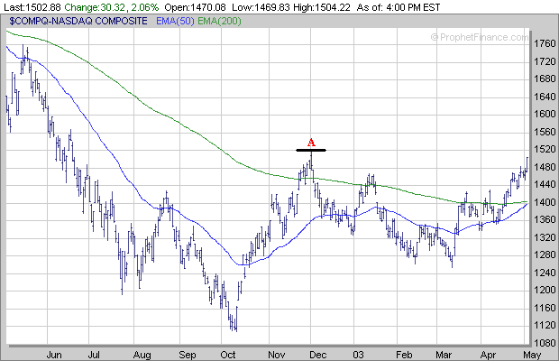
Task: Click the 1280 price axis label
Action: pos(545,255)
